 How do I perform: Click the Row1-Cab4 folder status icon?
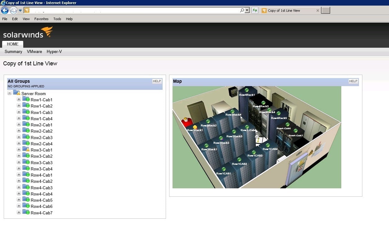(x=26, y=118)
